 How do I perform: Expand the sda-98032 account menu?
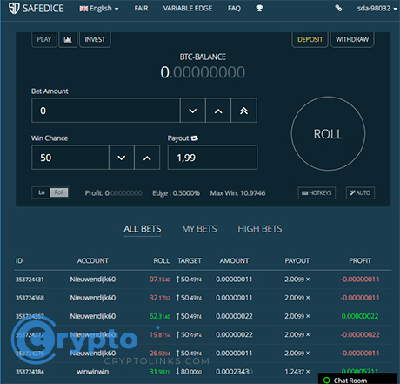click(x=377, y=9)
